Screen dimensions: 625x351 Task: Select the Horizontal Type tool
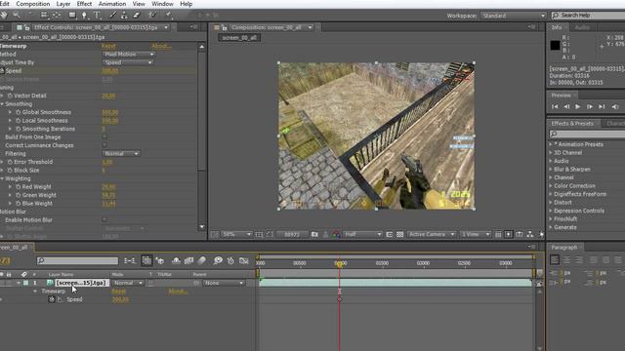(97, 16)
